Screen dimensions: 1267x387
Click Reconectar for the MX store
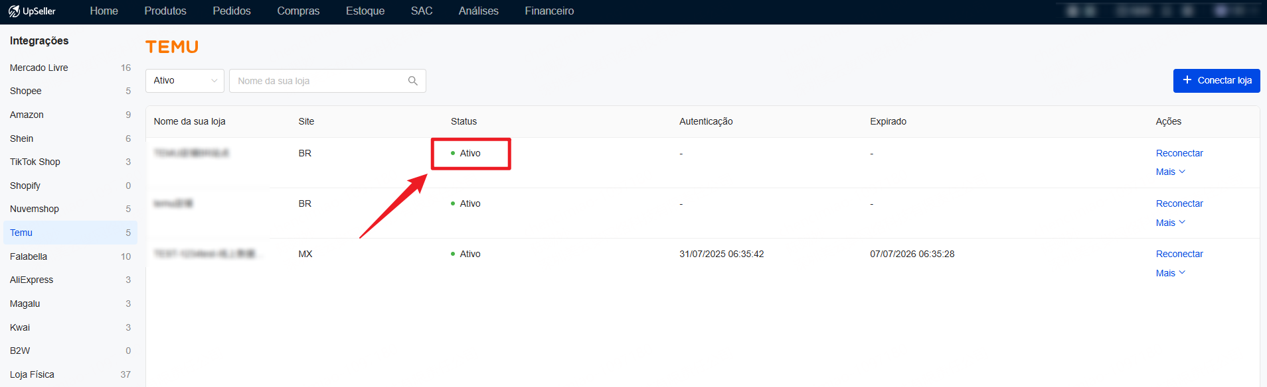[x=1179, y=254]
